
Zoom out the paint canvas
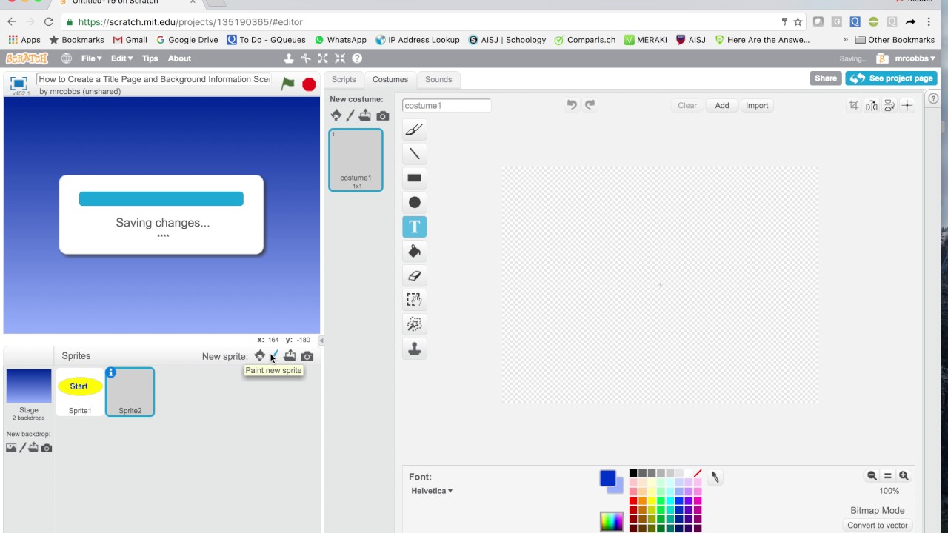[872, 476]
